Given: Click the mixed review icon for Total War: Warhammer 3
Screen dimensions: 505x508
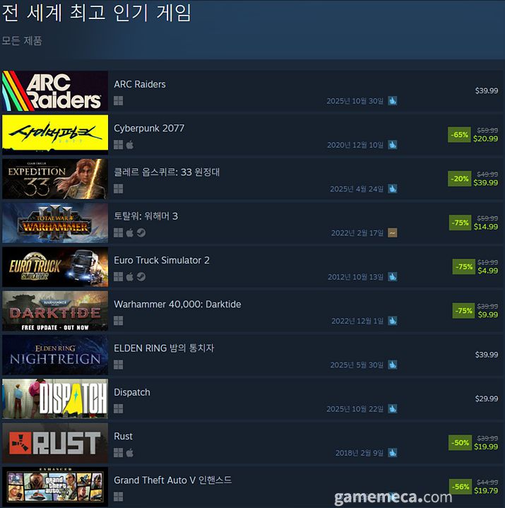Looking at the screenshot, I should pos(393,233).
